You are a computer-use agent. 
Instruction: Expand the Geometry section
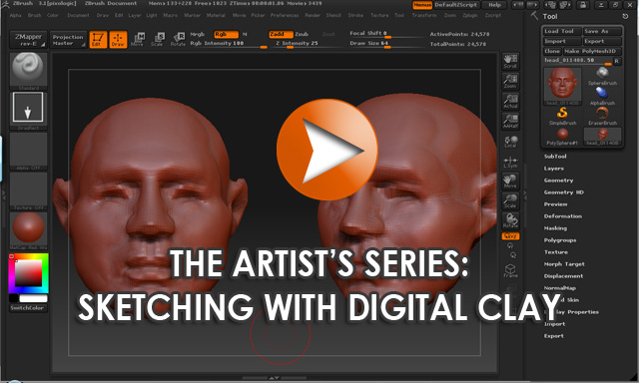coord(558,181)
